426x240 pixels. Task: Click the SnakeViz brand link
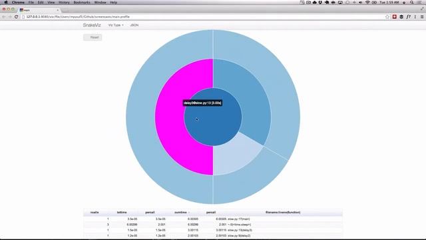(x=92, y=25)
